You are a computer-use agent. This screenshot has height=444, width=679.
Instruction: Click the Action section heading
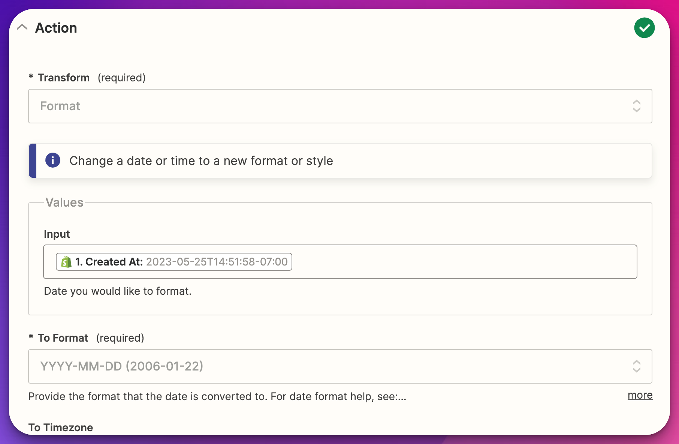56,28
